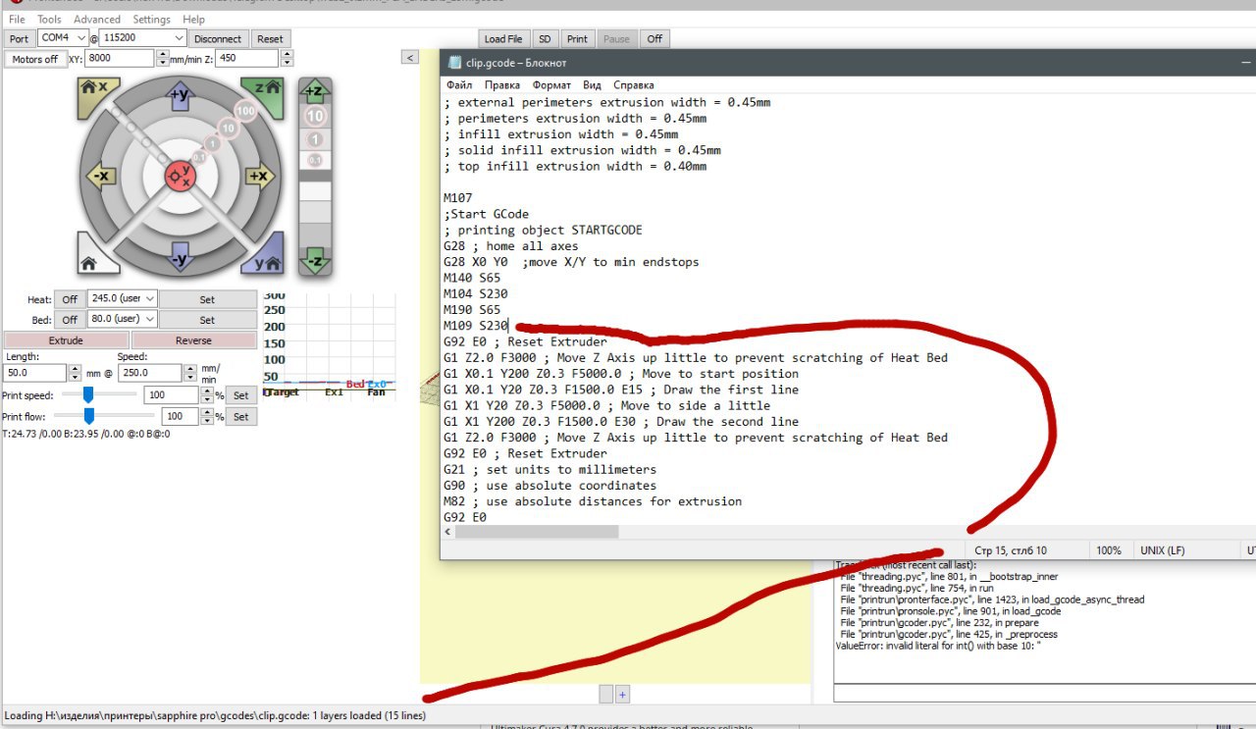Open the 115200 baud rate dropdown

pos(143,38)
